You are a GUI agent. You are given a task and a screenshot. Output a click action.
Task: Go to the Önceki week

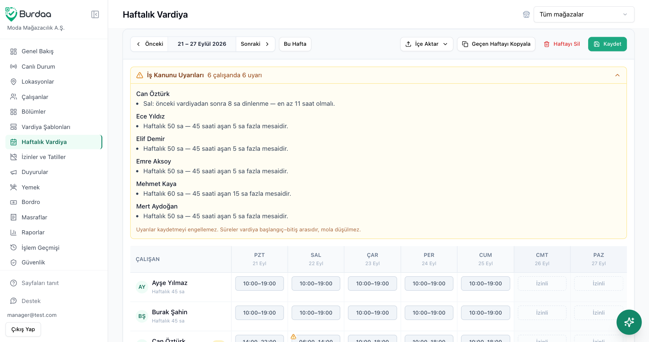pos(149,44)
